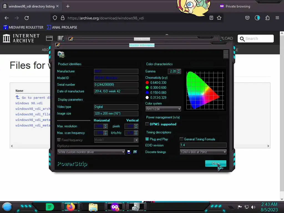The width and height of the screenshot is (284, 213).
Task: Click the Video type Digital field
Action: [116, 107]
